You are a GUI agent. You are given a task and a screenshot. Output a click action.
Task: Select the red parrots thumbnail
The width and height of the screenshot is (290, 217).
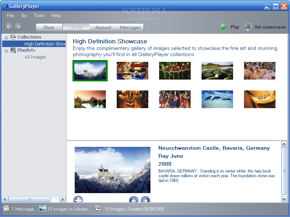pyautogui.click(x=175, y=71)
